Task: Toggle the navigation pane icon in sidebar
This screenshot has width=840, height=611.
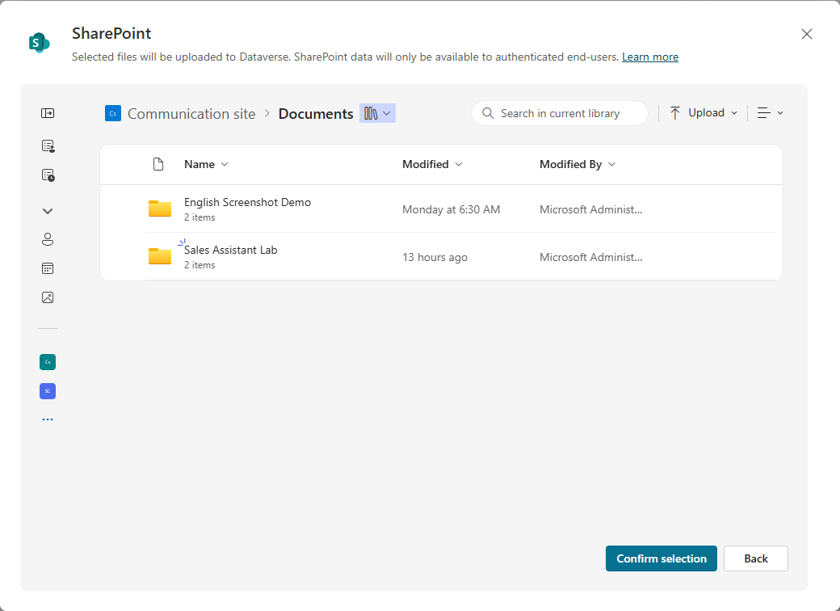Action: click(48, 113)
